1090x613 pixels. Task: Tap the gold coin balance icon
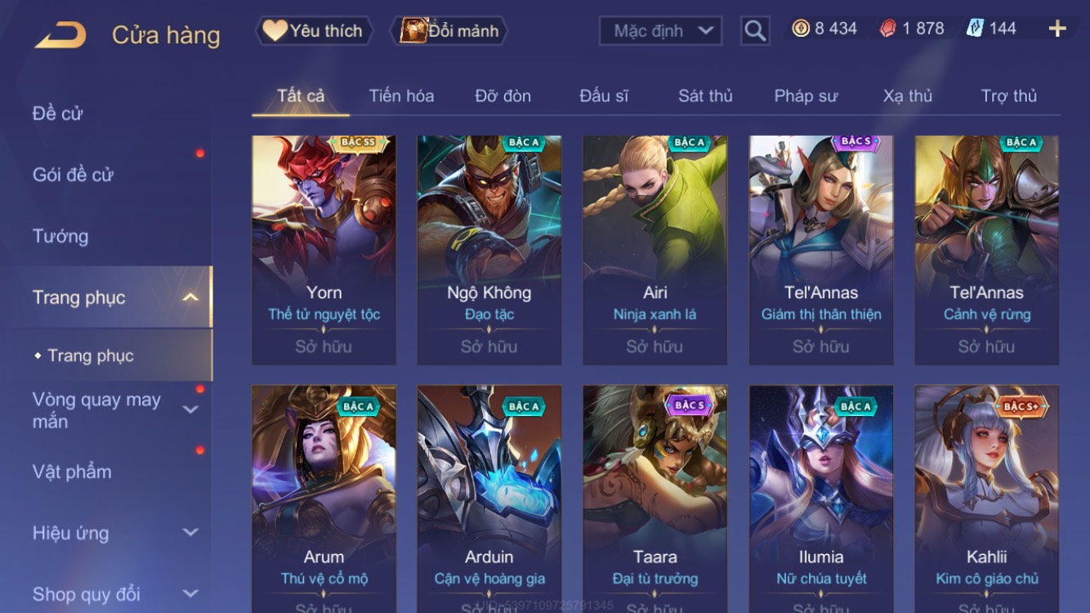801,29
